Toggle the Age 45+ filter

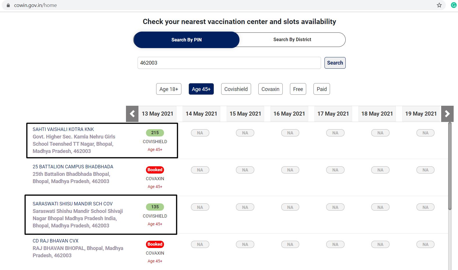pos(201,89)
